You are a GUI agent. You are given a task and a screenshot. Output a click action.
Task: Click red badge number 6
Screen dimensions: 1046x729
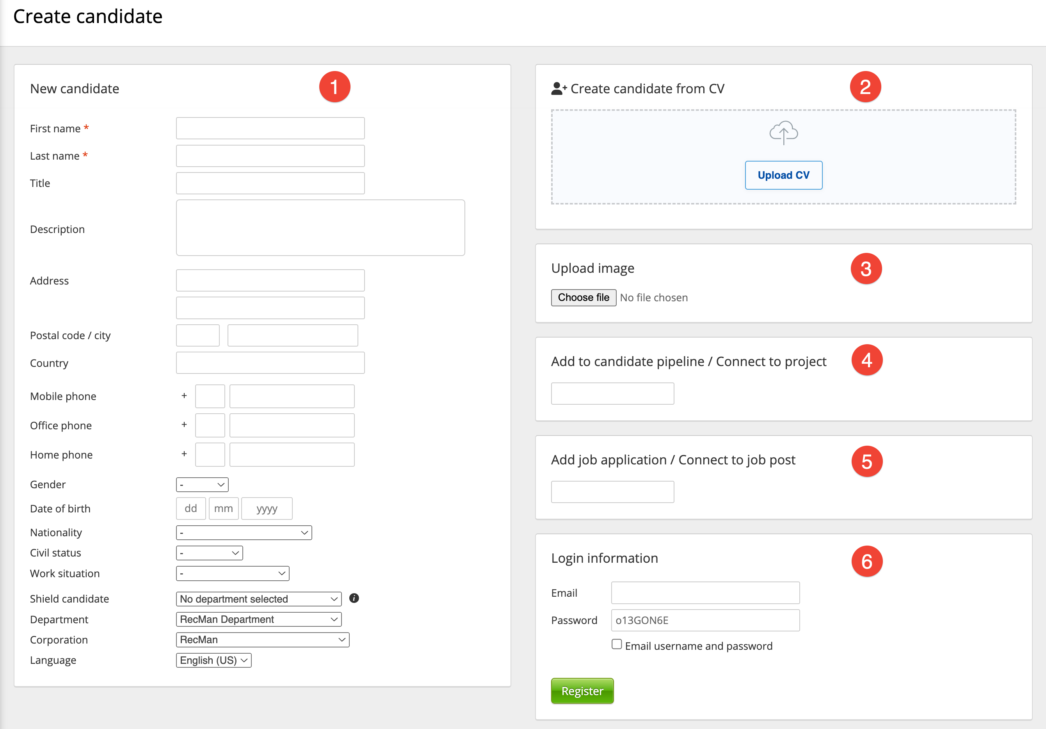(x=866, y=561)
